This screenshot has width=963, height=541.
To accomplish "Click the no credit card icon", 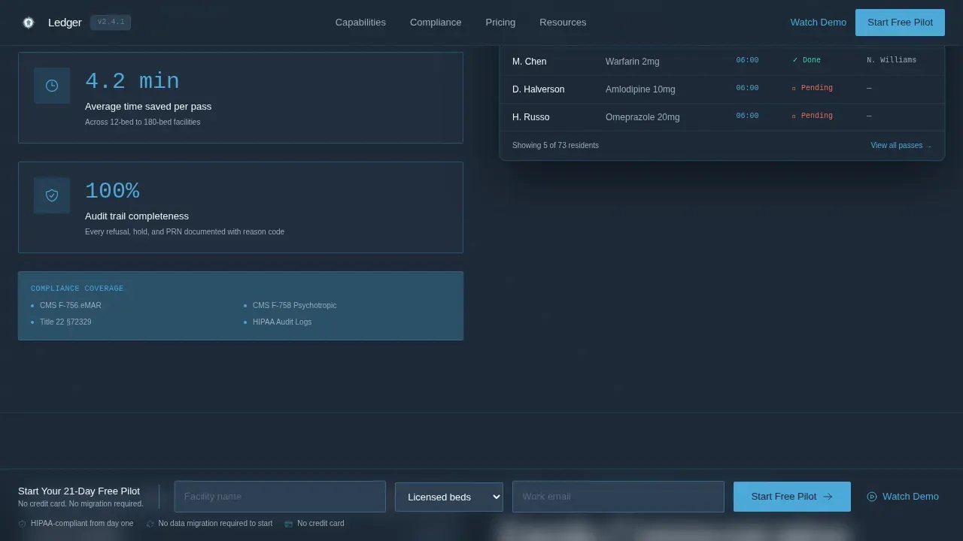I will (x=288, y=524).
